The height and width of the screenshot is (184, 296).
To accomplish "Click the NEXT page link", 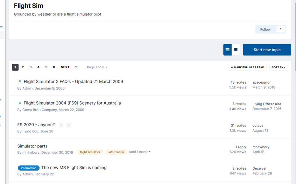I will (65, 67).
